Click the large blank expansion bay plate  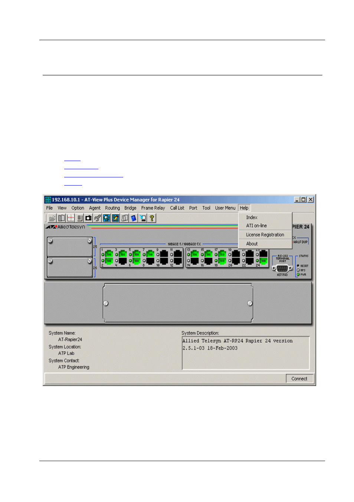[x=178, y=303]
